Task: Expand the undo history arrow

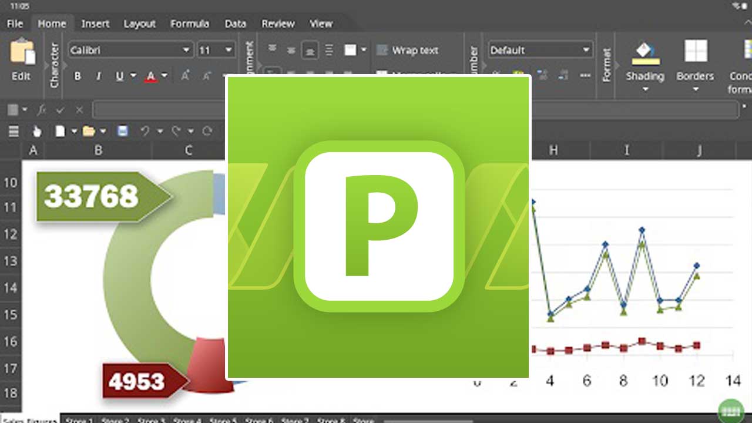Action: (x=159, y=131)
